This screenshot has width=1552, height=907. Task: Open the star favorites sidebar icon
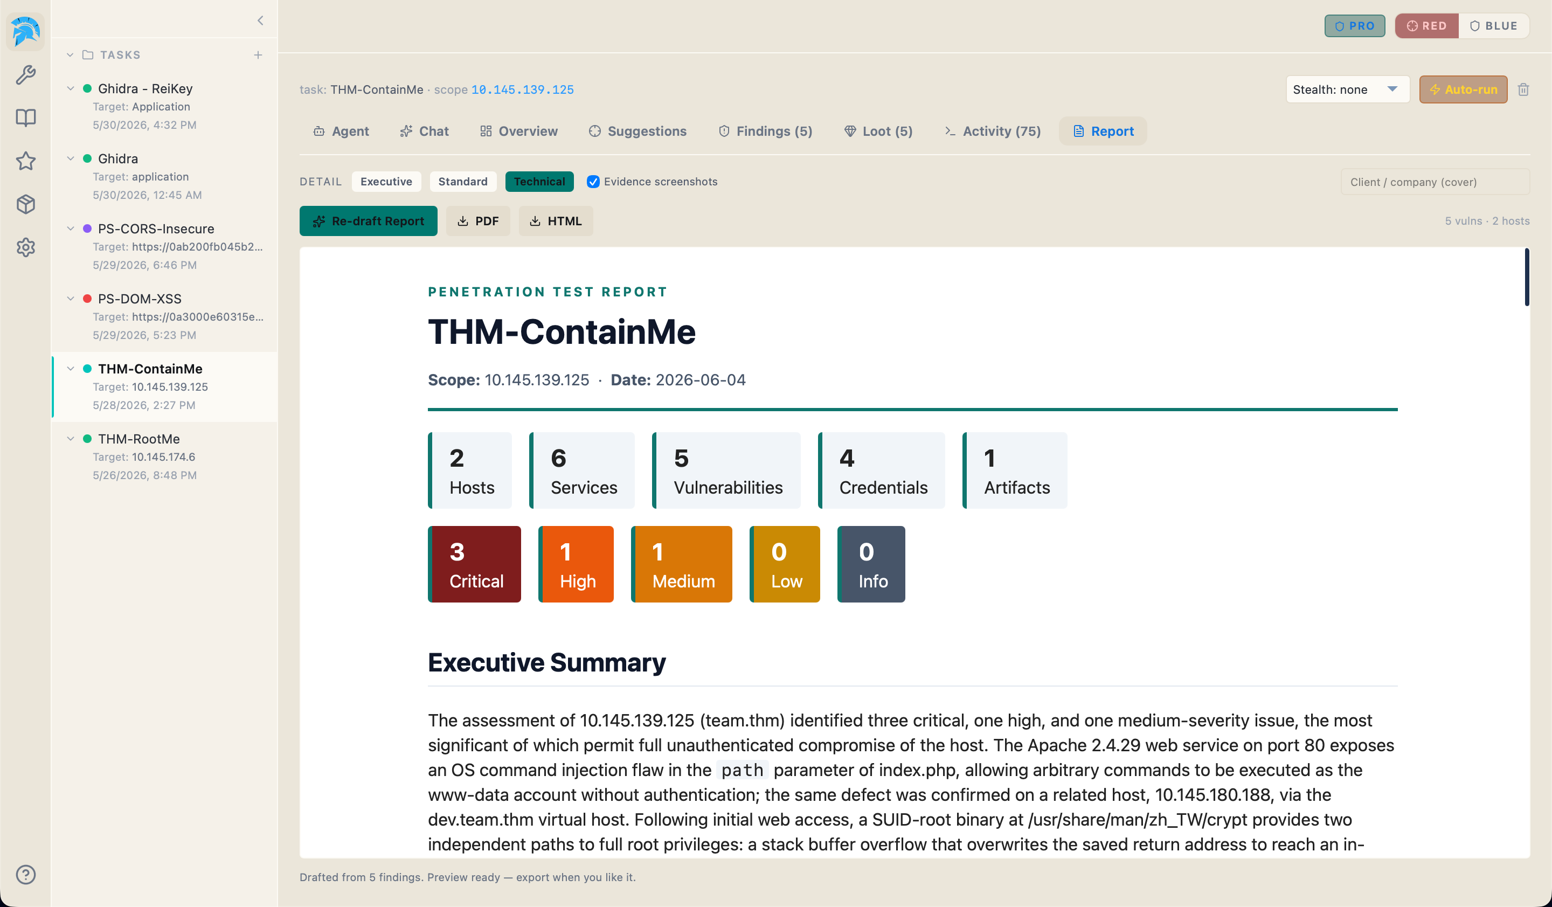coord(25,161)
